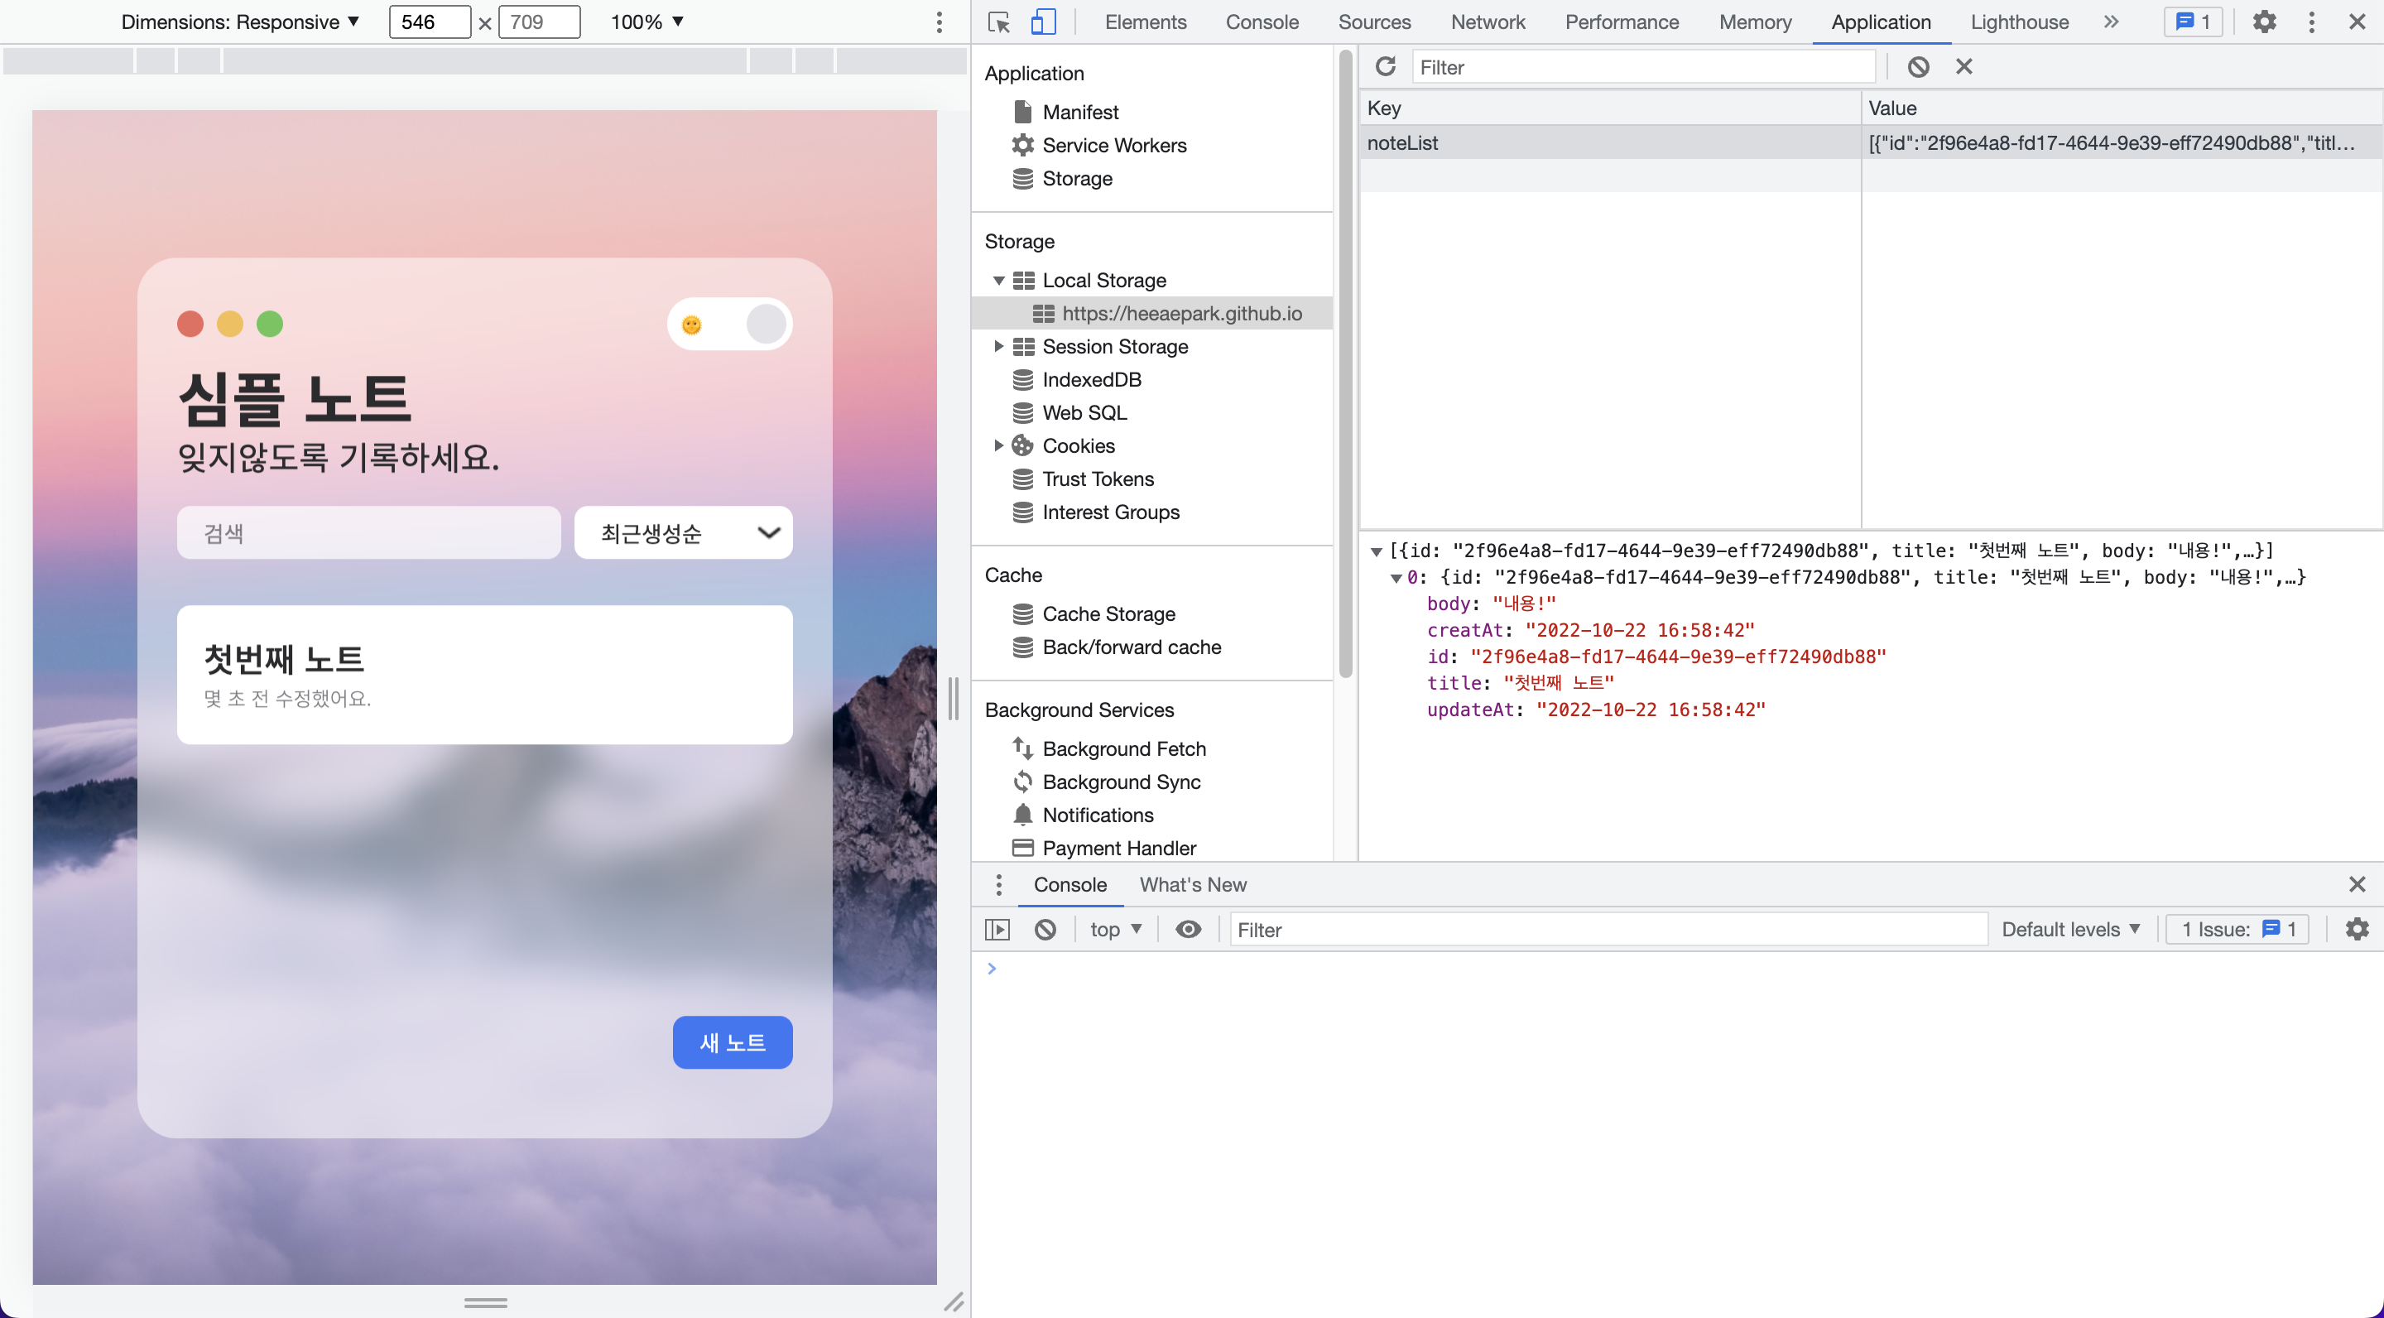Click the delete selected entry X icon
The width and height of the screenshot is (2384, 1318).
coord(1963,66)
